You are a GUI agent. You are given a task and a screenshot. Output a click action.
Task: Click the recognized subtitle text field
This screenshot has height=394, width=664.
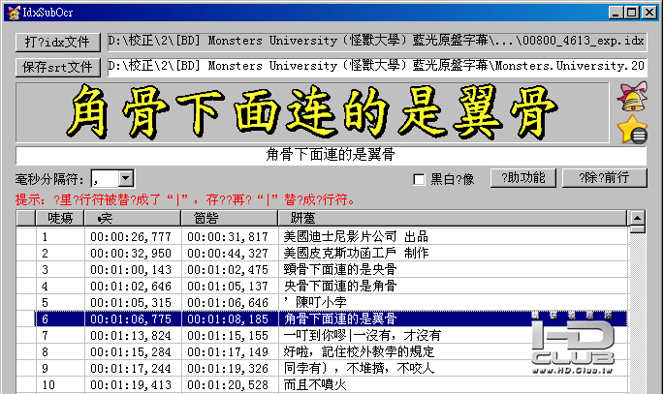coord(331,155)
